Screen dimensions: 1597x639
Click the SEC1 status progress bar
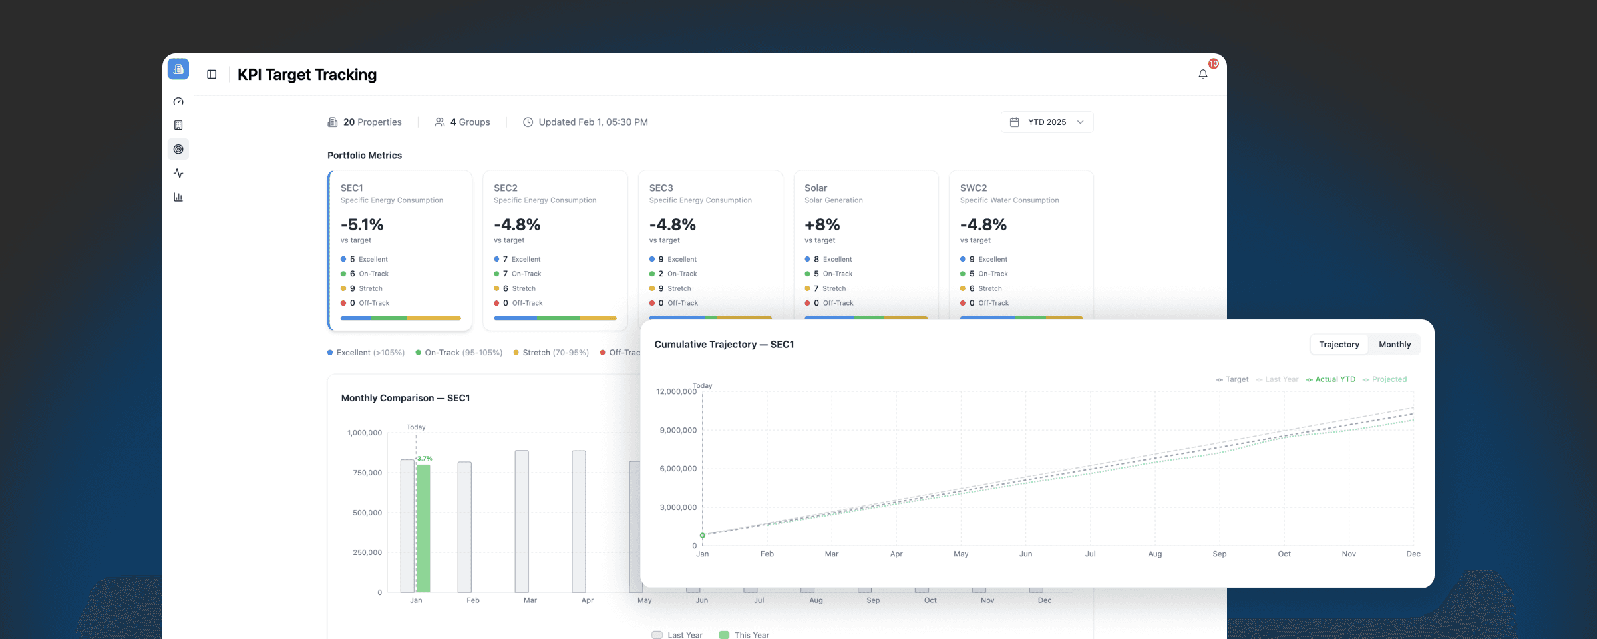[401, 318]
